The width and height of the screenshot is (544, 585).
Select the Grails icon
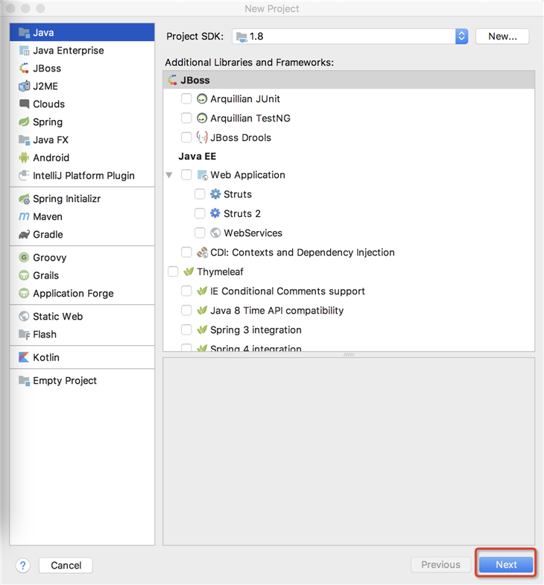25,275
